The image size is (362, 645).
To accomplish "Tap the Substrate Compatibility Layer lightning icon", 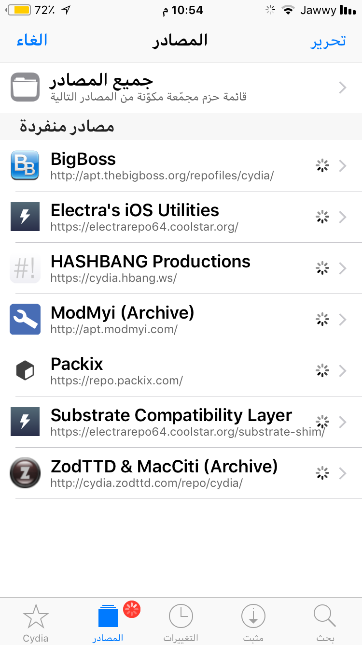I will 25,422.
